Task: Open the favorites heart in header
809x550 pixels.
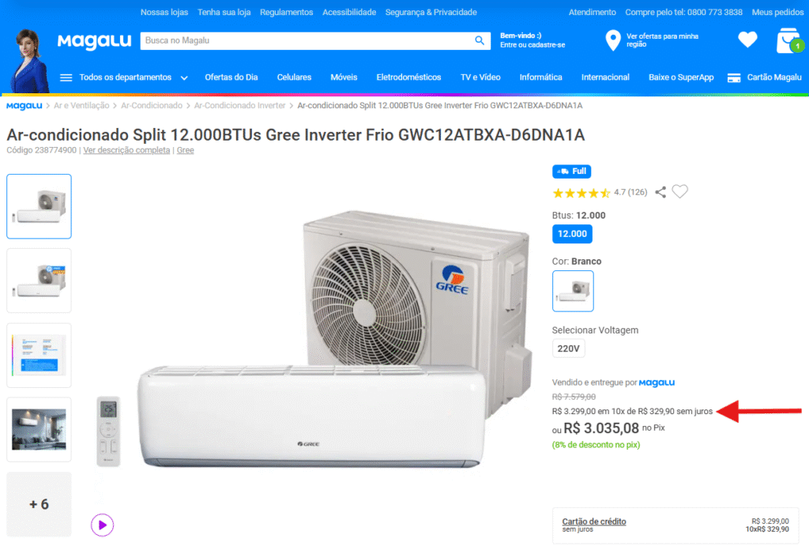Action: [747, 40]
